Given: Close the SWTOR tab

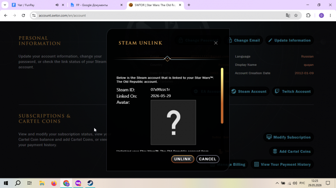Looking at the screenshot, I should 180,5.
